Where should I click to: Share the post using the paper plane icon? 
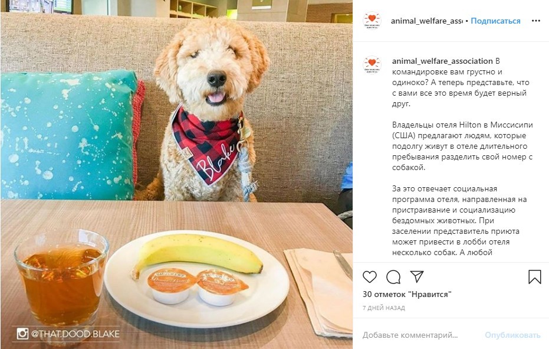click(417, 276)
